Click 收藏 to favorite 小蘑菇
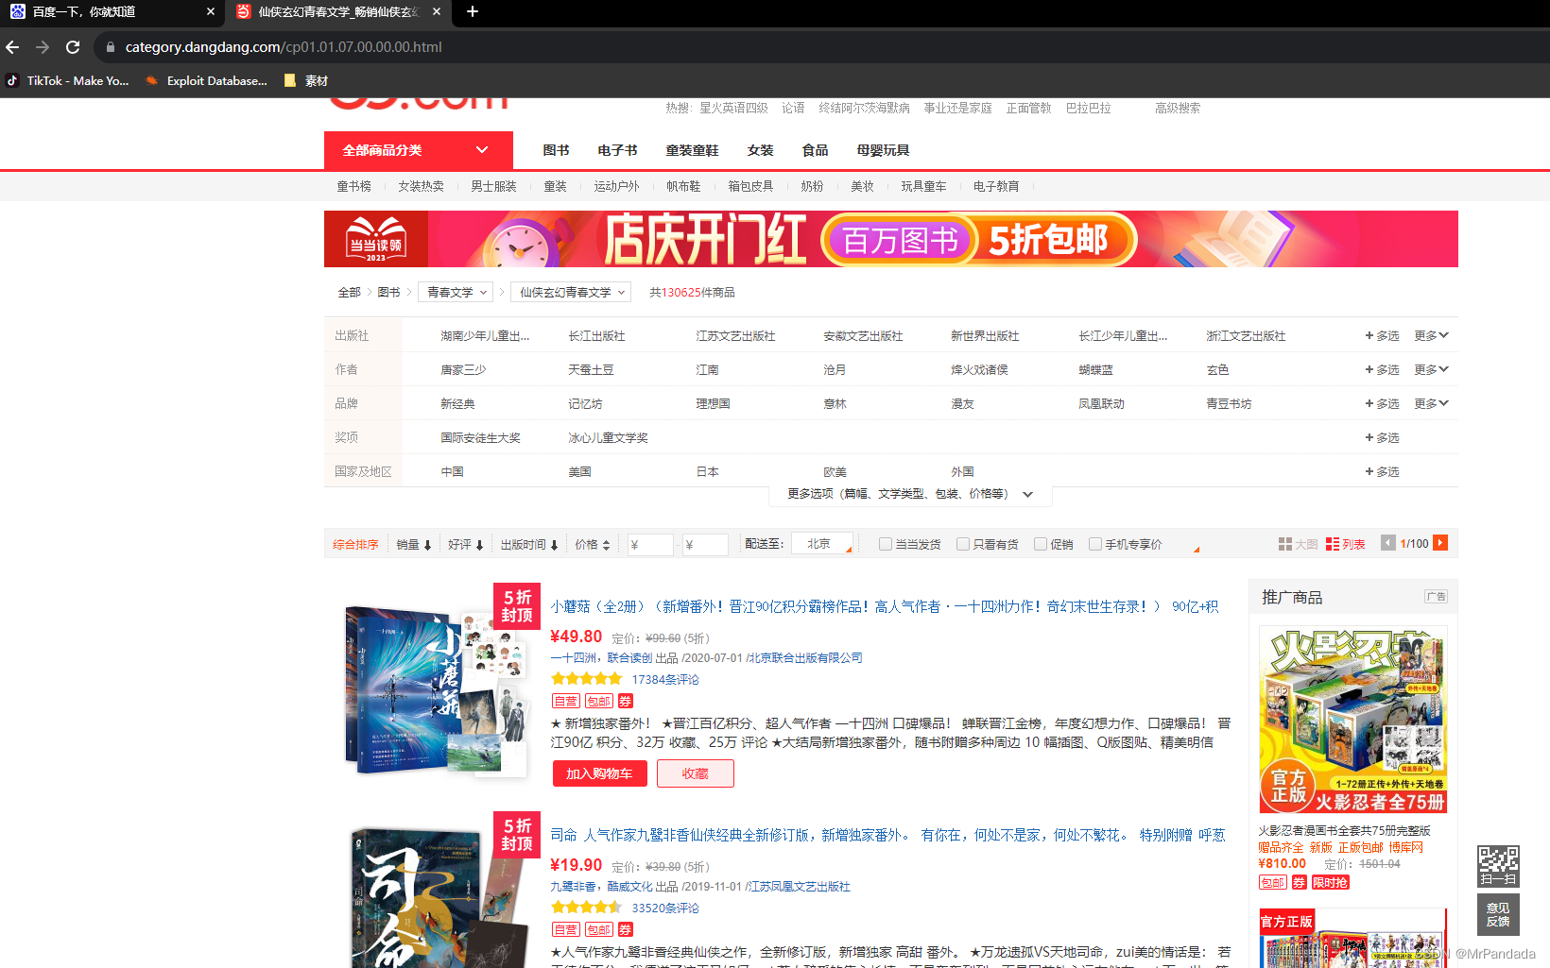Screen dimensions: 1550x968 pyautogui.click(x=696, y=773)
